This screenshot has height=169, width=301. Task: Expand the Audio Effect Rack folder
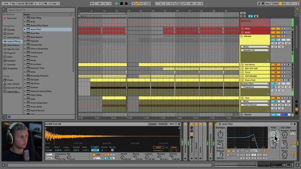click(x=25, y=25)
